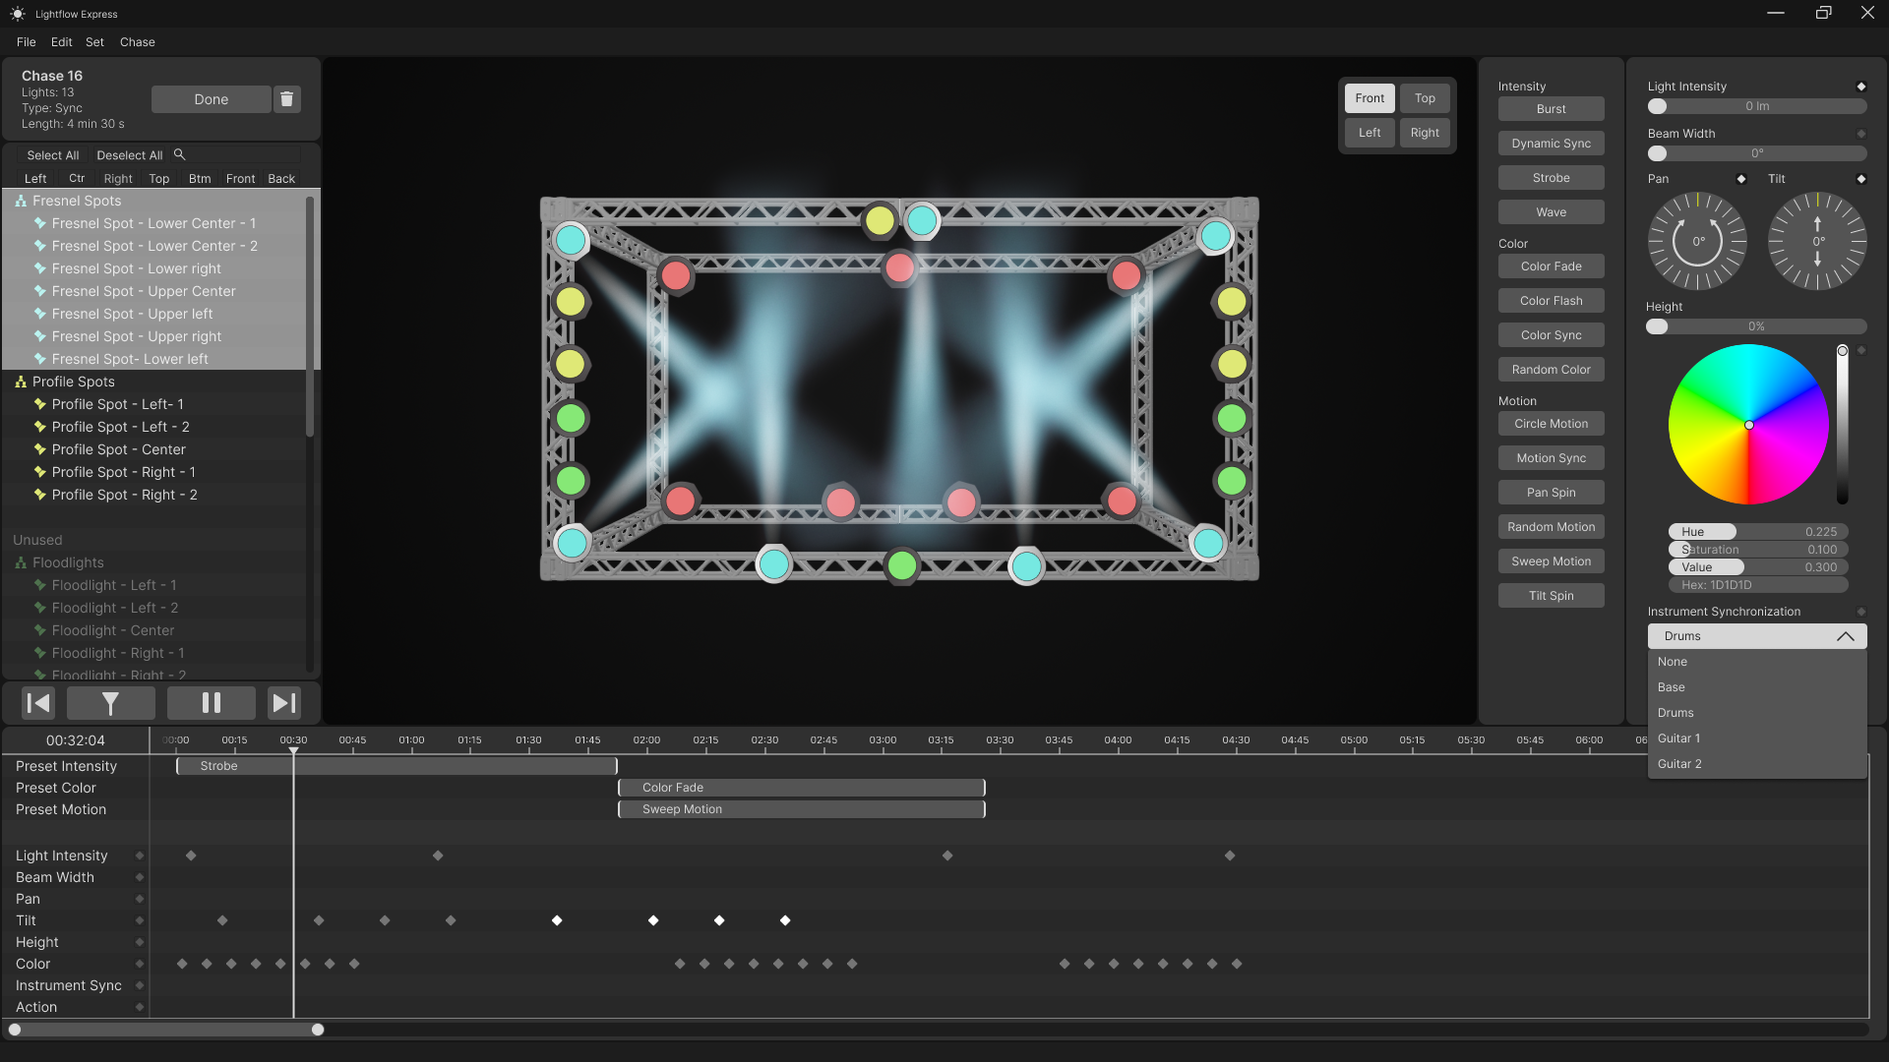Switch the stage view to Right
The image size is (1889, 1062).
point(1425,133)
